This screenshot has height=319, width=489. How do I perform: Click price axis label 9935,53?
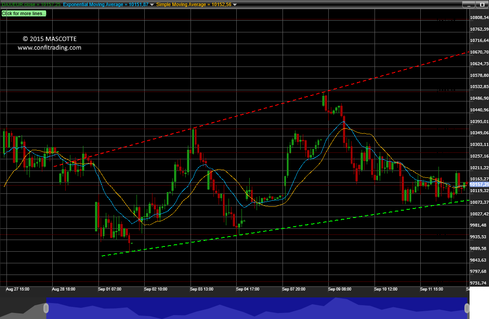point(478,237)
